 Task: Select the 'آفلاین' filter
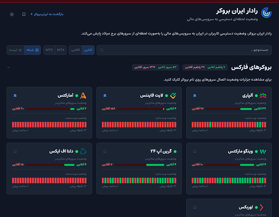point(75,50)
